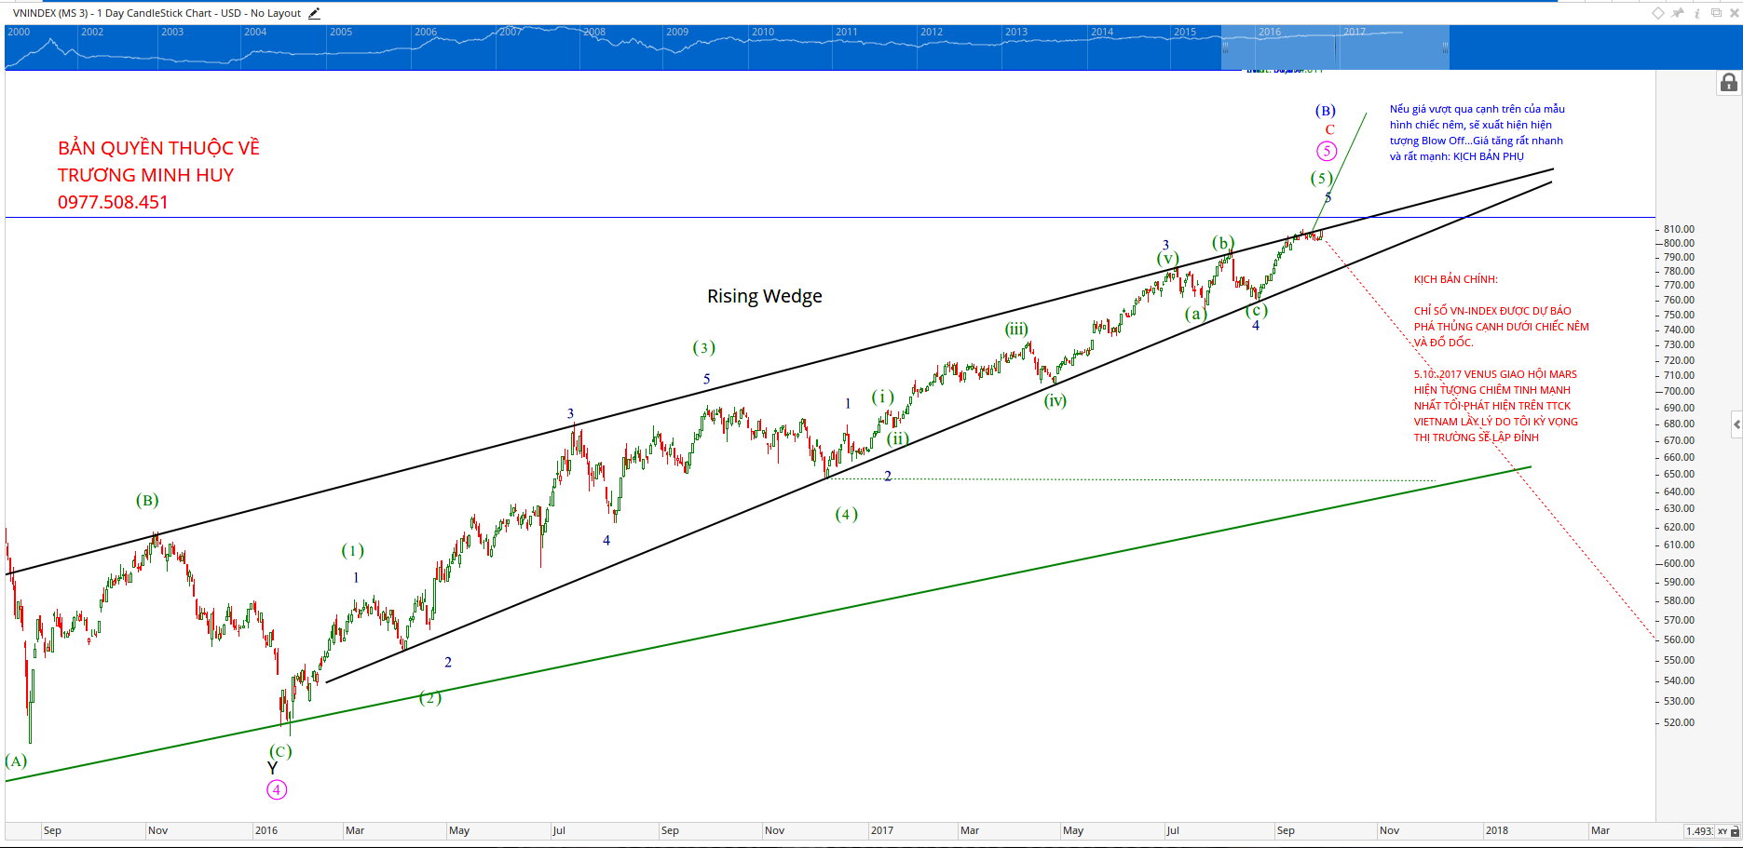Select the blue Blow Off annotation text
1743x848 pixels.
click(1477, 132)
